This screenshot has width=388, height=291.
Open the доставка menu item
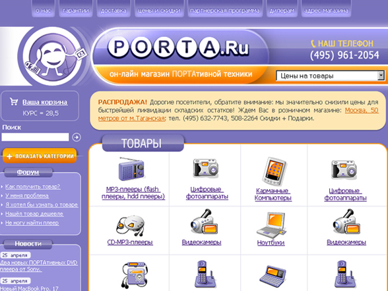pyautogui.click(x=113, y=11)
